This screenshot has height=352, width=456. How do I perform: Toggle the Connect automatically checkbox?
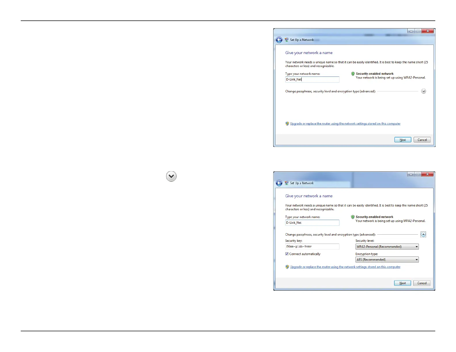[287, 254]
